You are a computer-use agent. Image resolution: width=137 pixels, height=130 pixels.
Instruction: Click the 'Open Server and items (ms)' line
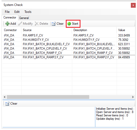tap(115, 112)
